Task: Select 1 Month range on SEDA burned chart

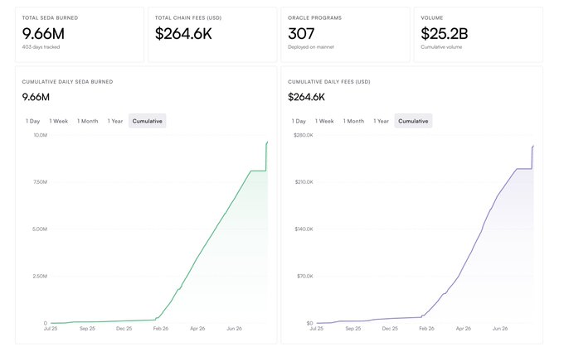Action: tap(88, 121)
